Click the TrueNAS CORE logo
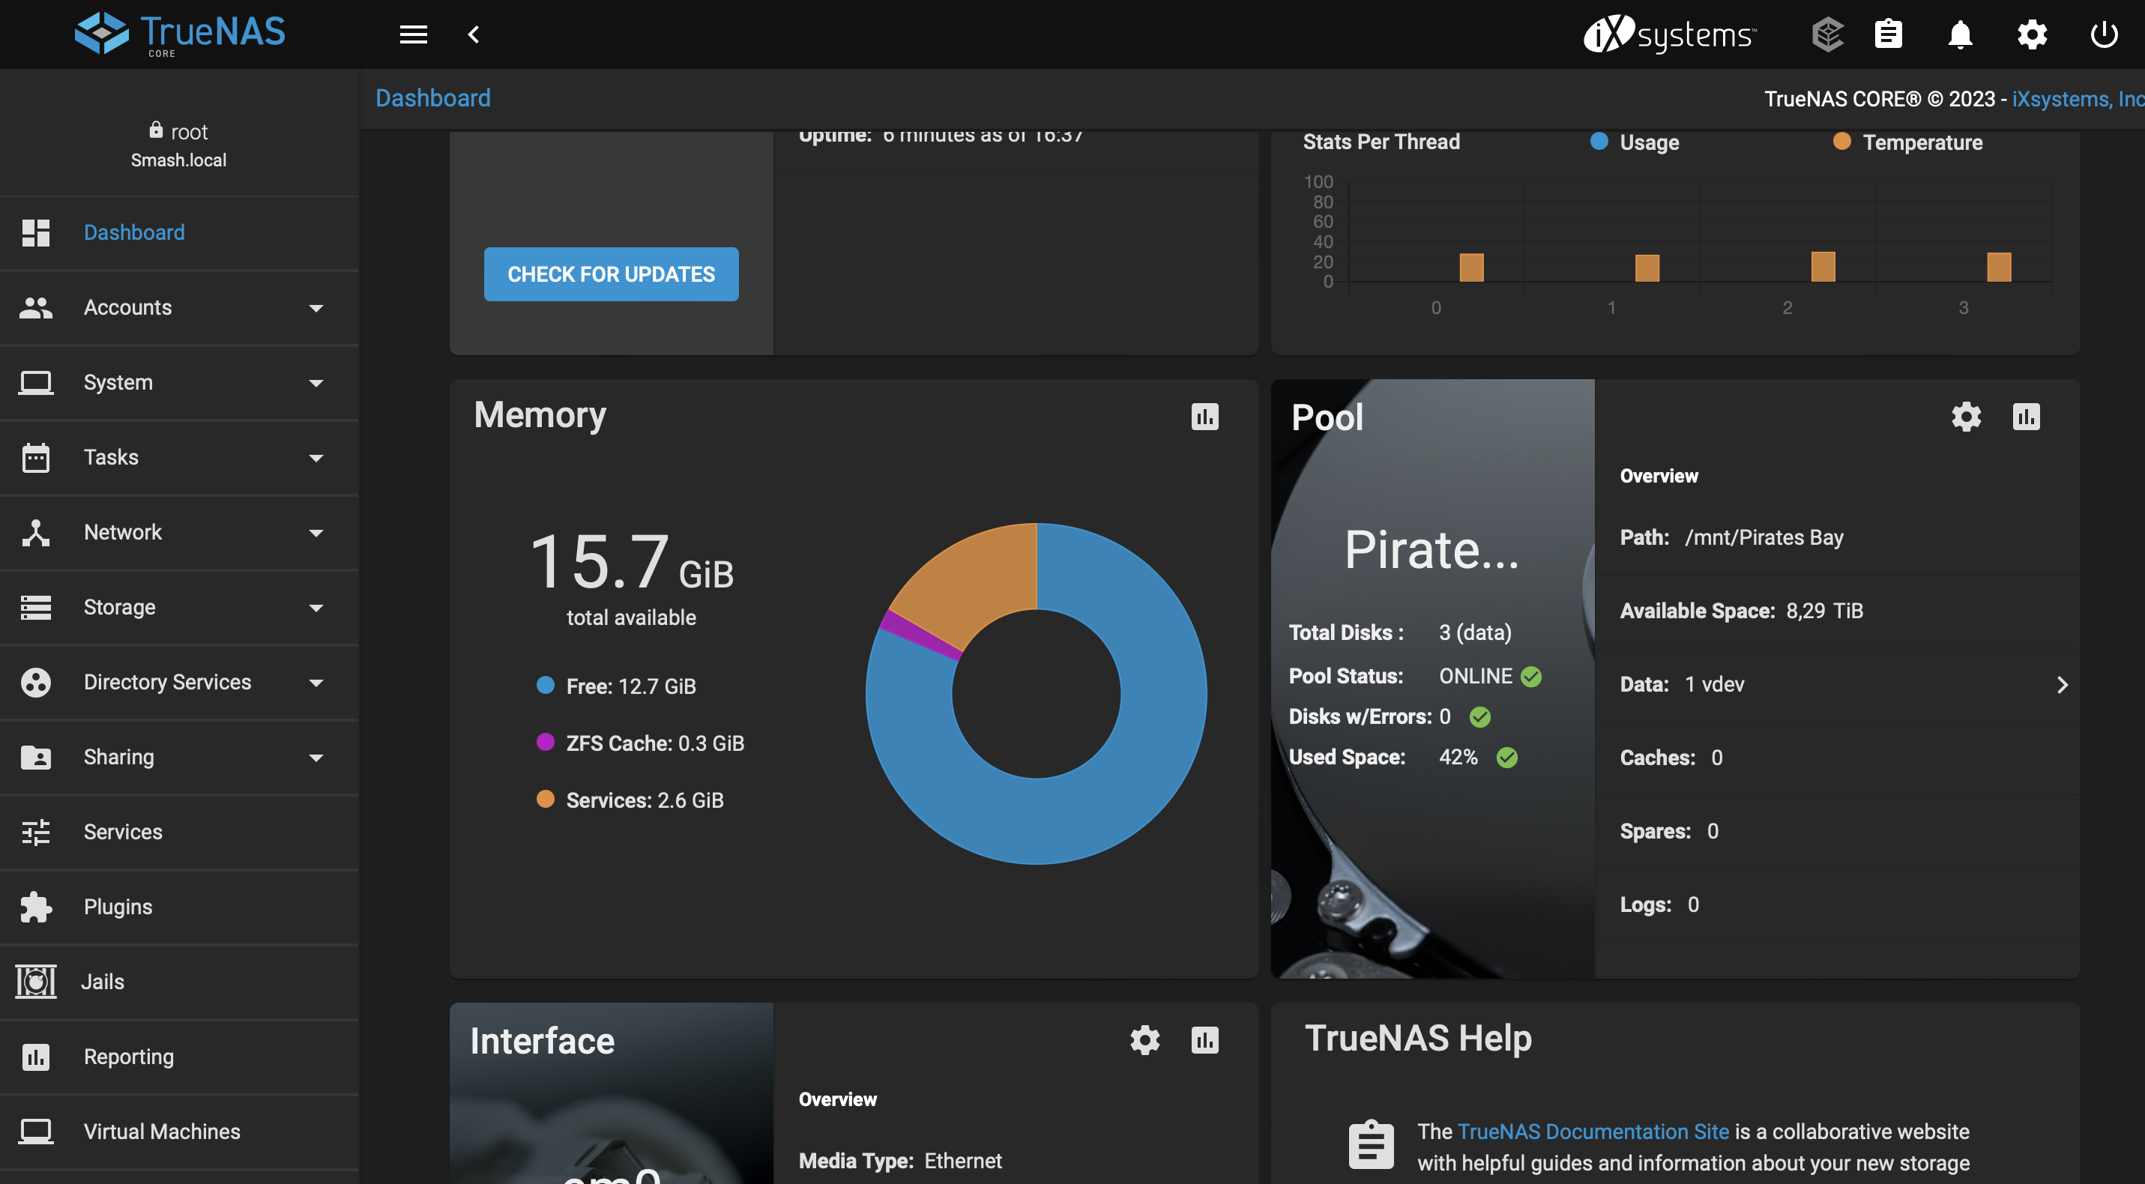2145x1184 pixels. pyautogui.click(x=179, y=34)
